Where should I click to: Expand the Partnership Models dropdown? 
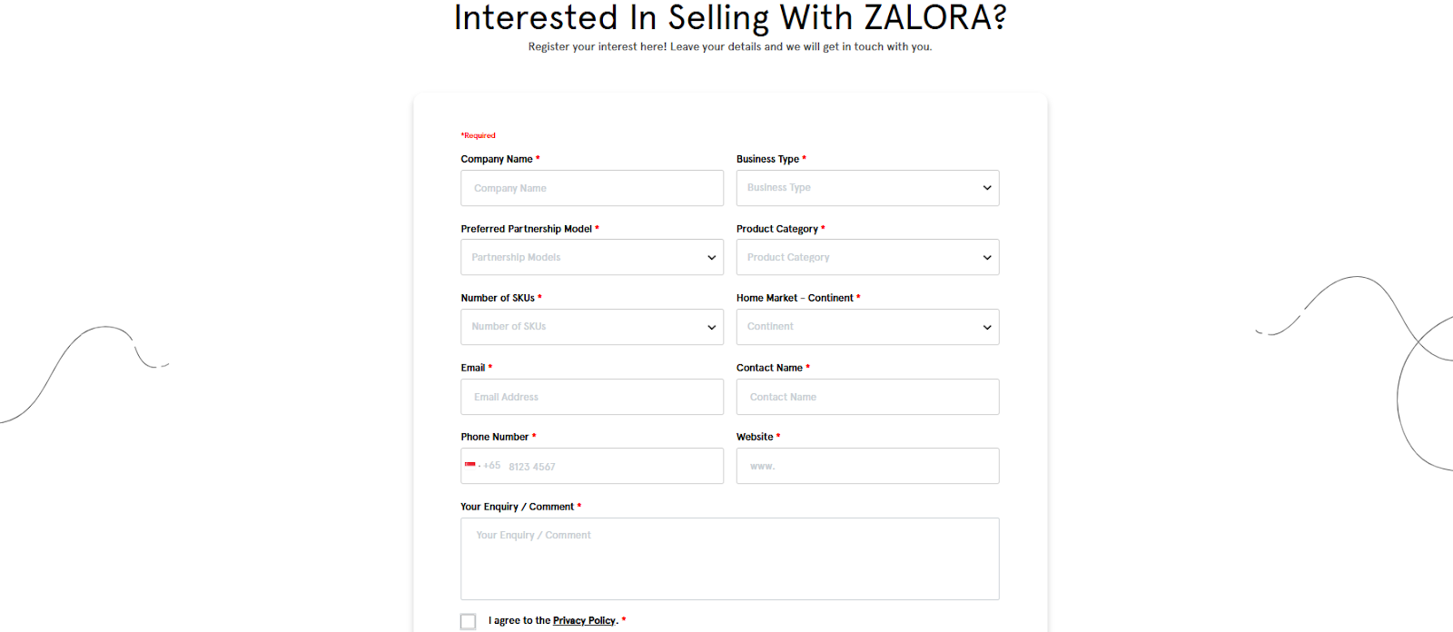point(591,257)
